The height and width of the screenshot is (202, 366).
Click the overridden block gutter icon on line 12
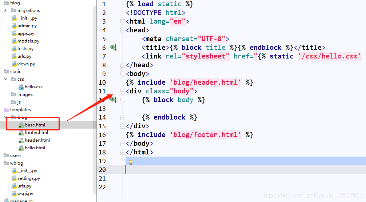click(113, 100)
